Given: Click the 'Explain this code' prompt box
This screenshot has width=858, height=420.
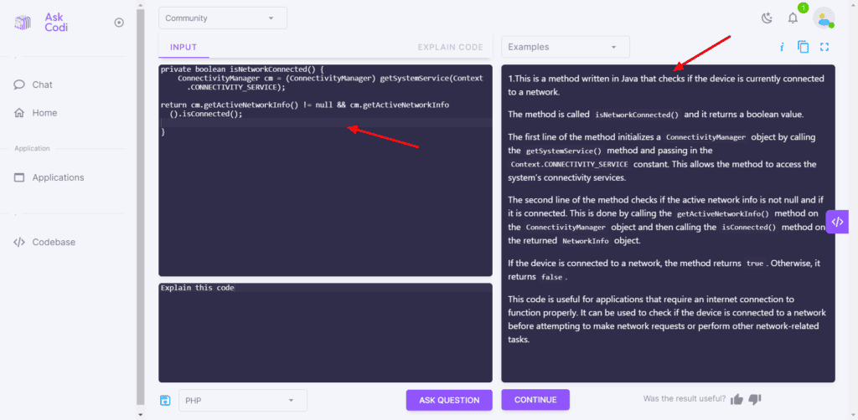Looking at the screenshot, I should point(325,333).
